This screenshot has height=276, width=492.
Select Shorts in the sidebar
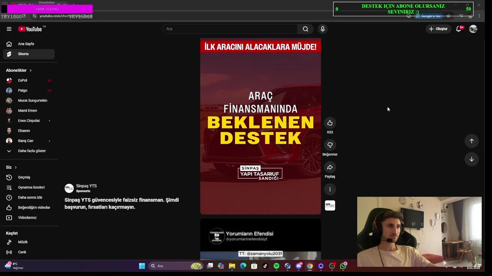[x=29, y=54]
